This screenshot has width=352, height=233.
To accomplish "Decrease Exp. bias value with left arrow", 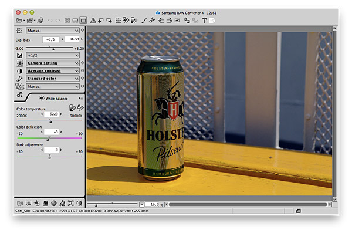I will pos(63,39).
